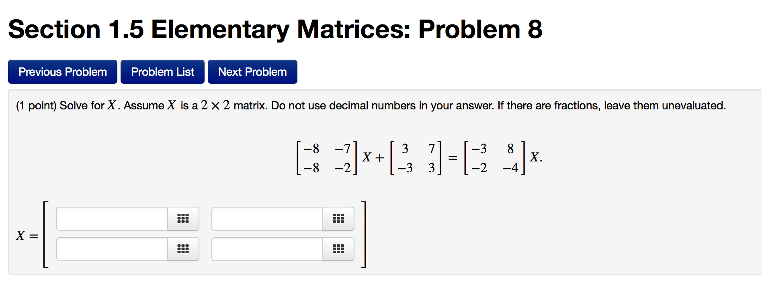Click the X equals label
The width and height of the screenshot is (762, 282).
click(x=27, y=236)
